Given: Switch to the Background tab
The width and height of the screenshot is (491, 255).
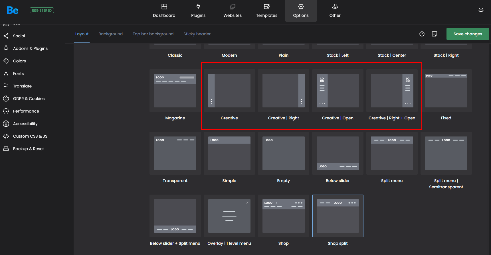Looking at the screenshot, I should pyautogui.click(x=111, y=34).
